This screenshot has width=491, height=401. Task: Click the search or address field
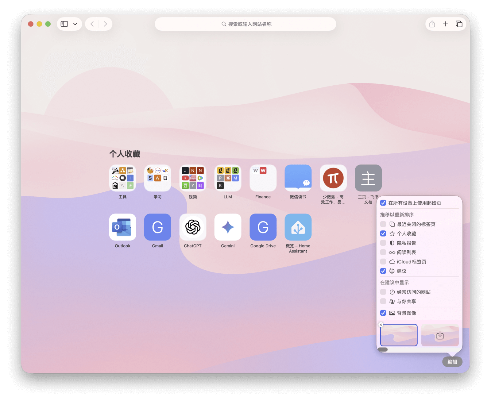click(x=245, y=24)
